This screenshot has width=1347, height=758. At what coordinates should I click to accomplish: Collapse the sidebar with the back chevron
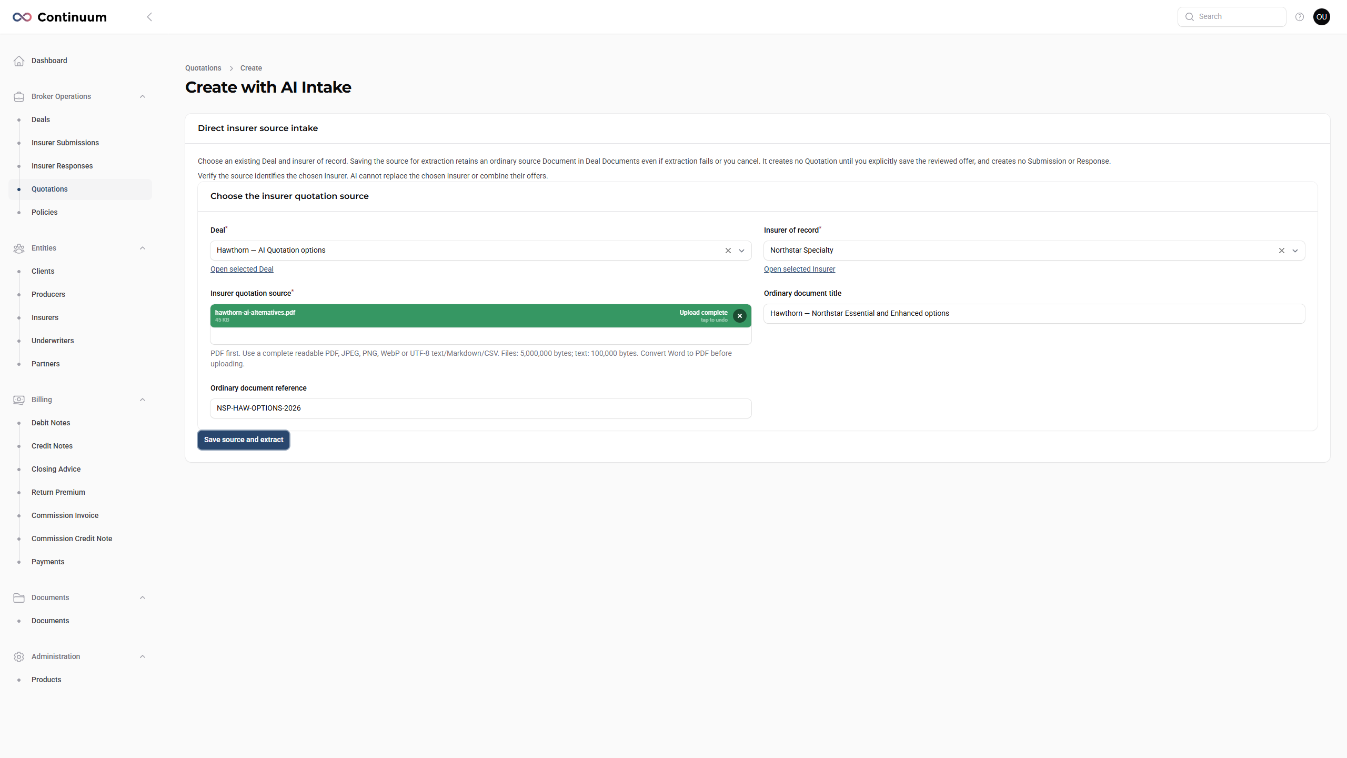coord(149,17)
